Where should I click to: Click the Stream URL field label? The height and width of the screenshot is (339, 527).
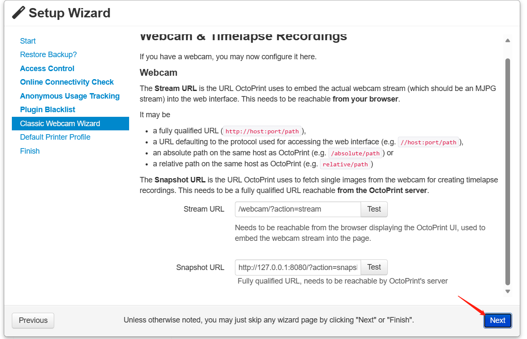click(204, 209)
